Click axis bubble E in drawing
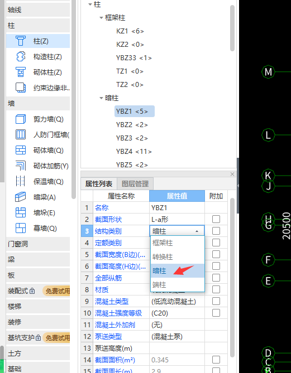 pyautogui.click(x=268, y=281)
